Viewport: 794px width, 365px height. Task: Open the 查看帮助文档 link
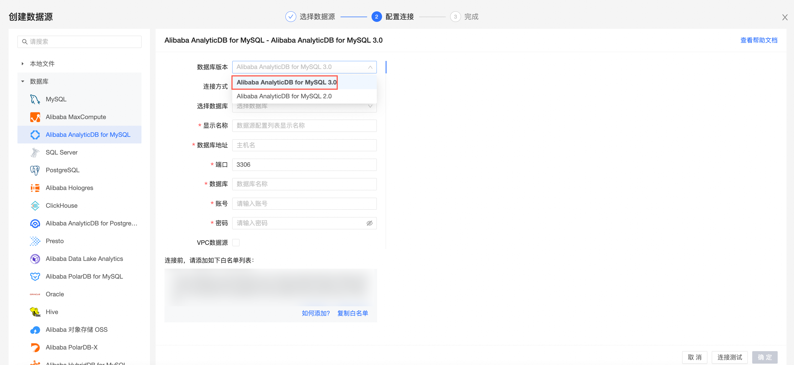point(759,40)
